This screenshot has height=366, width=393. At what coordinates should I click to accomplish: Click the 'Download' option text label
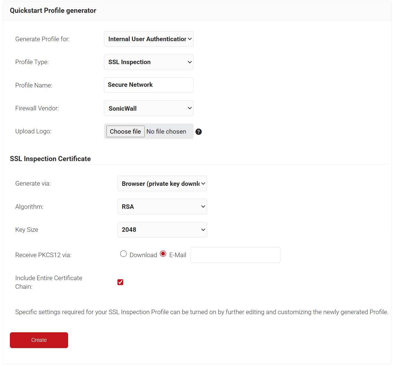(x=143, y=255)
